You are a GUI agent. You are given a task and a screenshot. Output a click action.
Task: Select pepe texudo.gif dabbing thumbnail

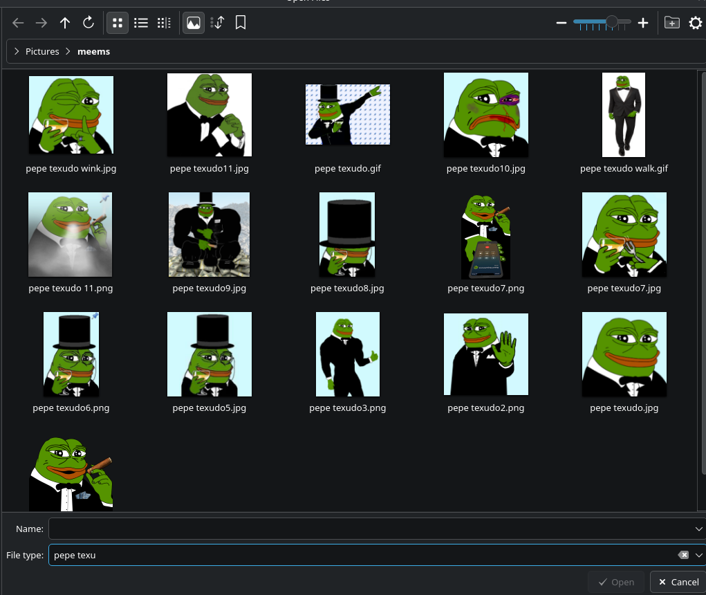pos(348,114)
